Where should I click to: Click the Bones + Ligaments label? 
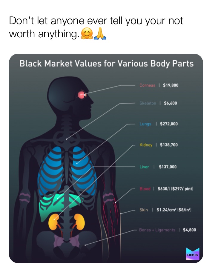(x=157, y=230)
